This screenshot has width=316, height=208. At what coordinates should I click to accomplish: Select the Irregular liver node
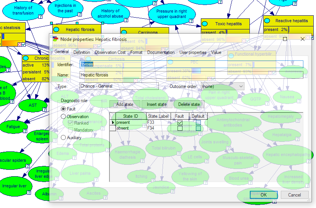coord(15,186)
